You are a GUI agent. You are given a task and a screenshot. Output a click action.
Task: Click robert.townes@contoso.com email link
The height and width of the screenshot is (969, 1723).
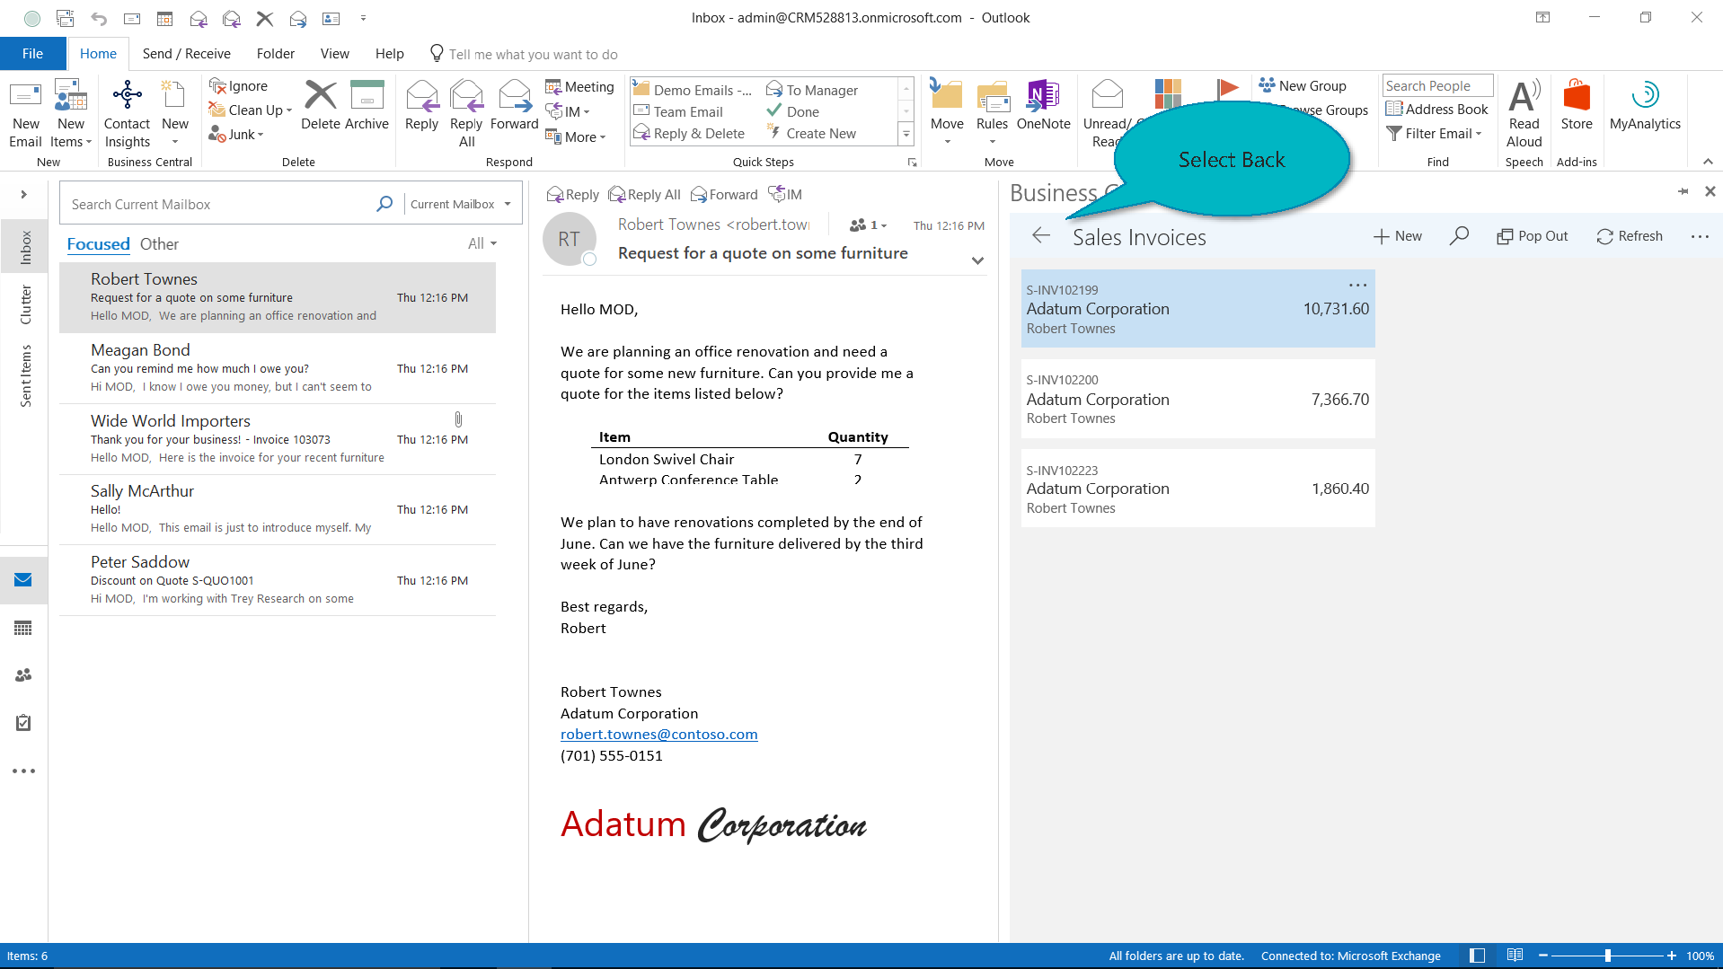click(x=658, y=735)
